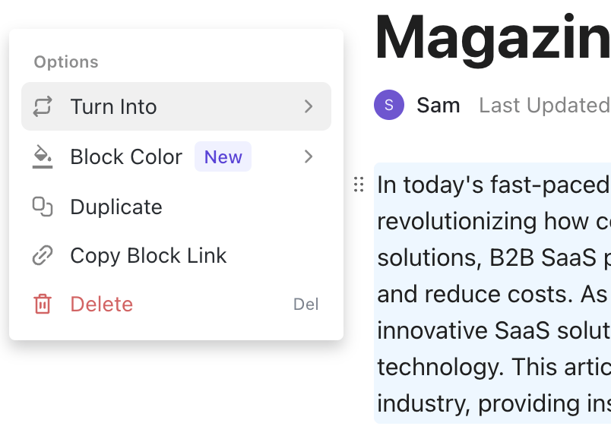Click the Last Updated timestamp text
The height and width of the screenshot is (442, 611).
(544, 105)
